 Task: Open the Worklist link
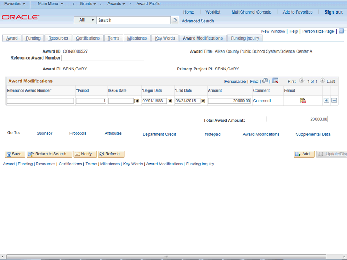click(213, 12)
